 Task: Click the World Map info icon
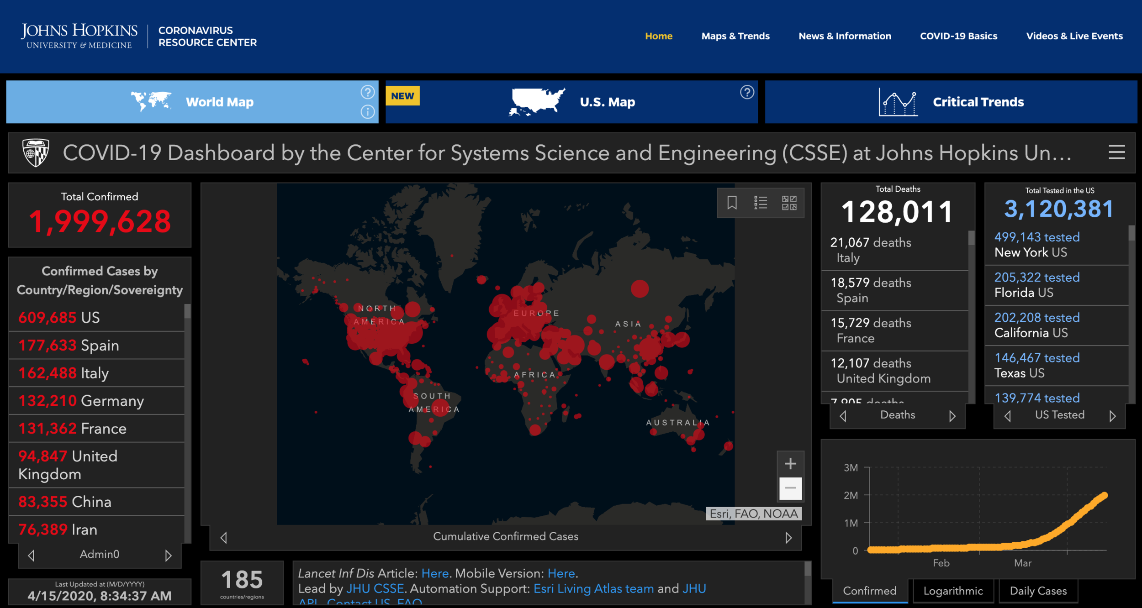pos(368,112)
